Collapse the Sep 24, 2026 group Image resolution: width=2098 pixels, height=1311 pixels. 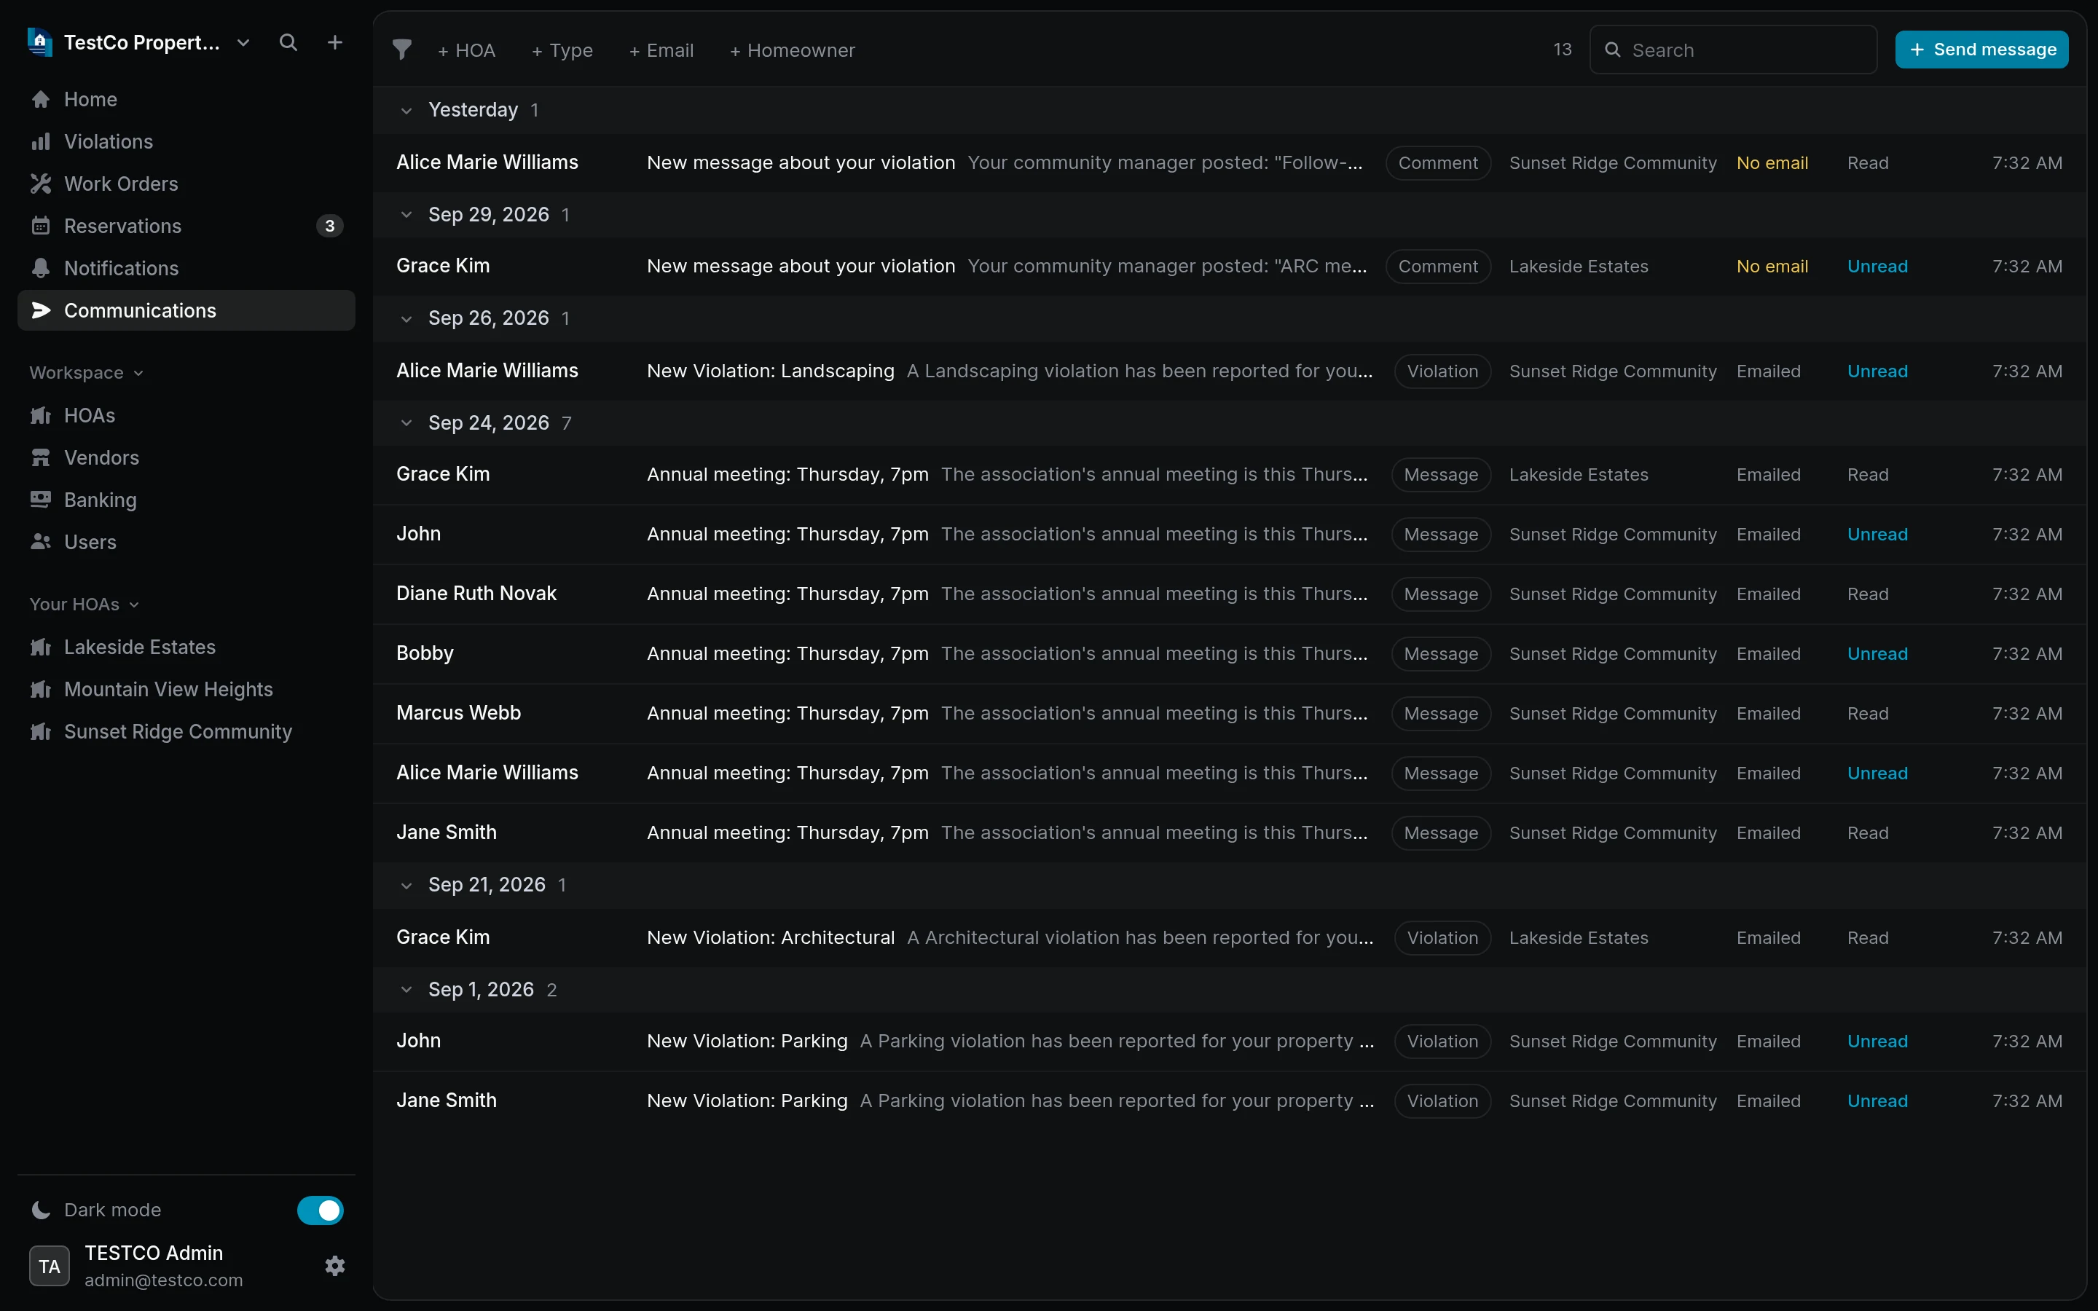[406, 423]
